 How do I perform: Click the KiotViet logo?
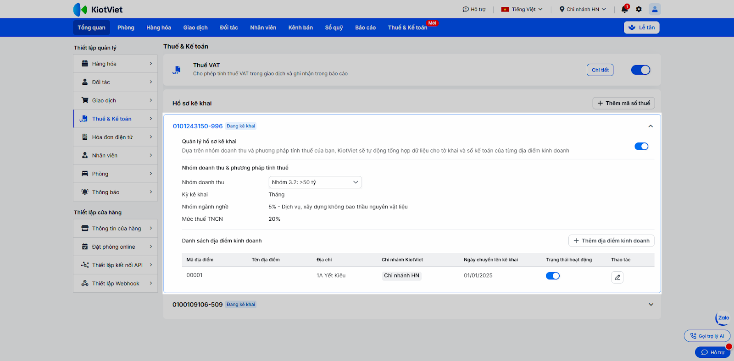tap(98, 10)
